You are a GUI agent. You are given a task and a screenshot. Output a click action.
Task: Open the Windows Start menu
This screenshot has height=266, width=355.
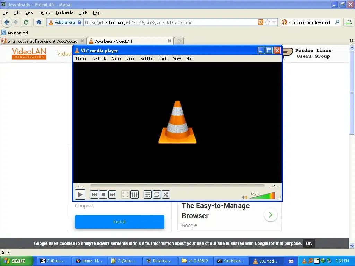tap(16, 261)
